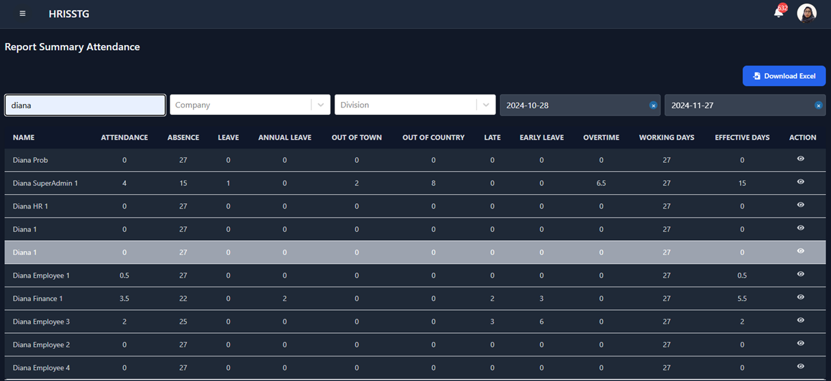The height and width of the screenshot is (381, 831).
Task: Download the Excel report
Action: coord(784,76)
